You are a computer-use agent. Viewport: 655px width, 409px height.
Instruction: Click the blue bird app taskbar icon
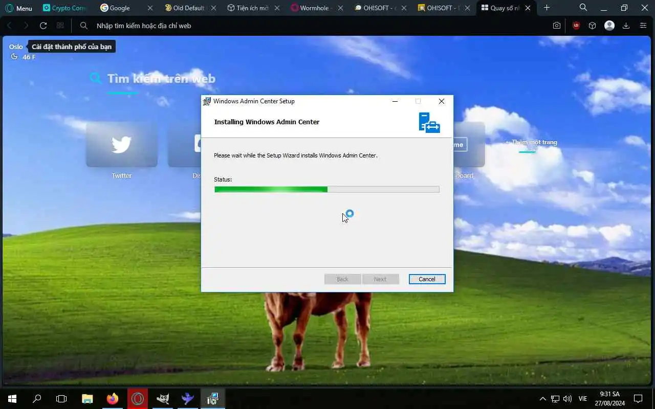click(x=188, y=399)
